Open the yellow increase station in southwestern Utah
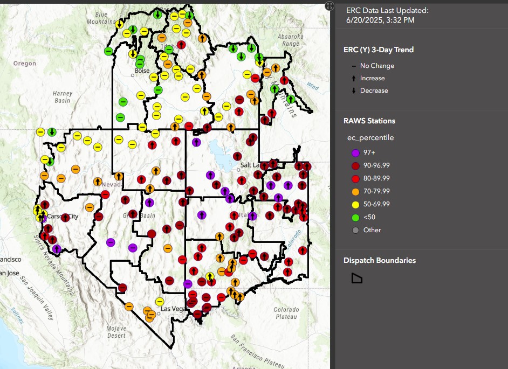 click(x=210, y=276)
